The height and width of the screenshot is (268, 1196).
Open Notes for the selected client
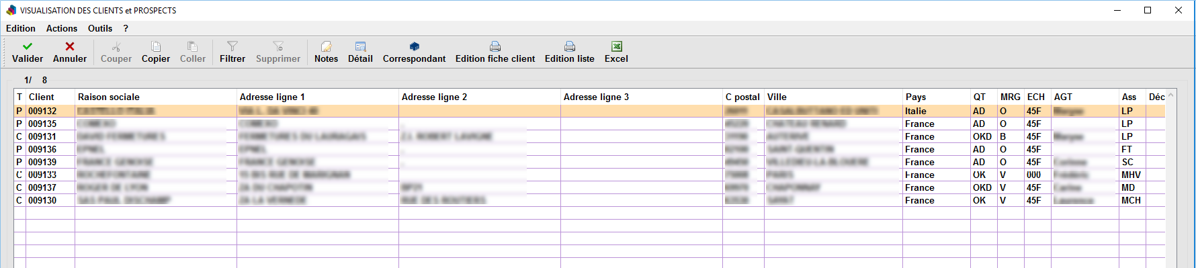[326, 46]
